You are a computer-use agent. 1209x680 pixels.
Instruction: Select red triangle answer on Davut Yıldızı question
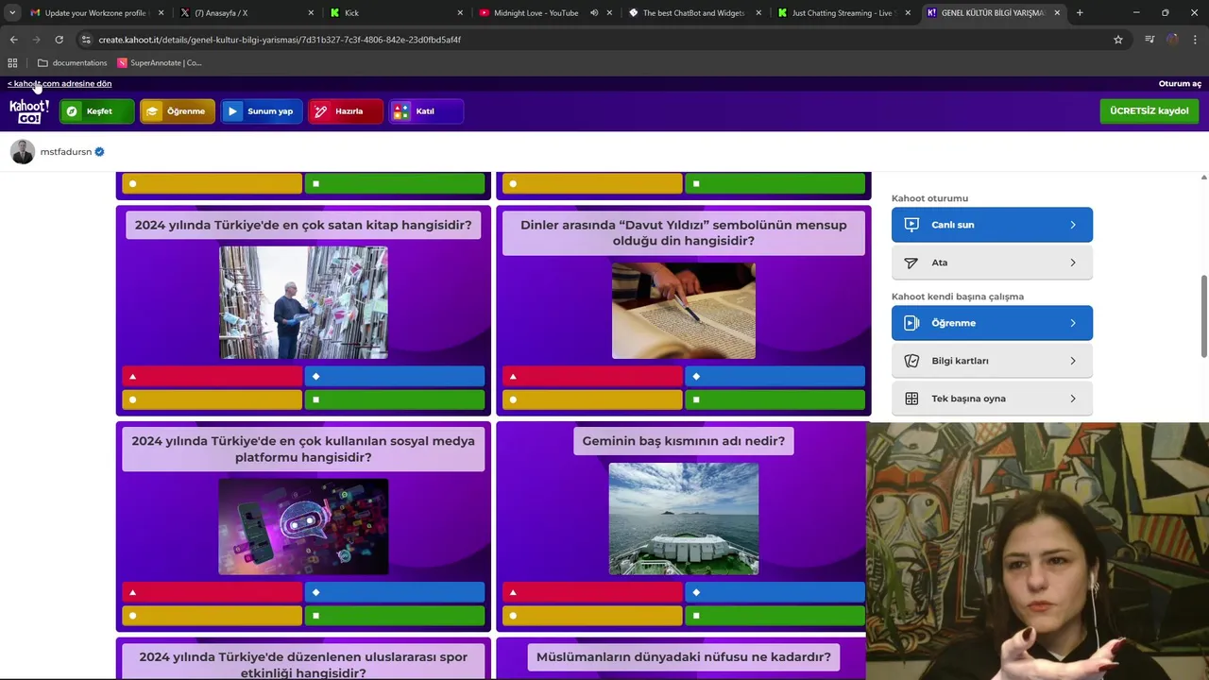pos(593,377)
